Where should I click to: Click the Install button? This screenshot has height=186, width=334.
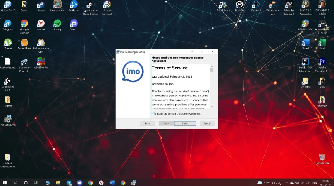pyautogui.click(x=185, y=123)
